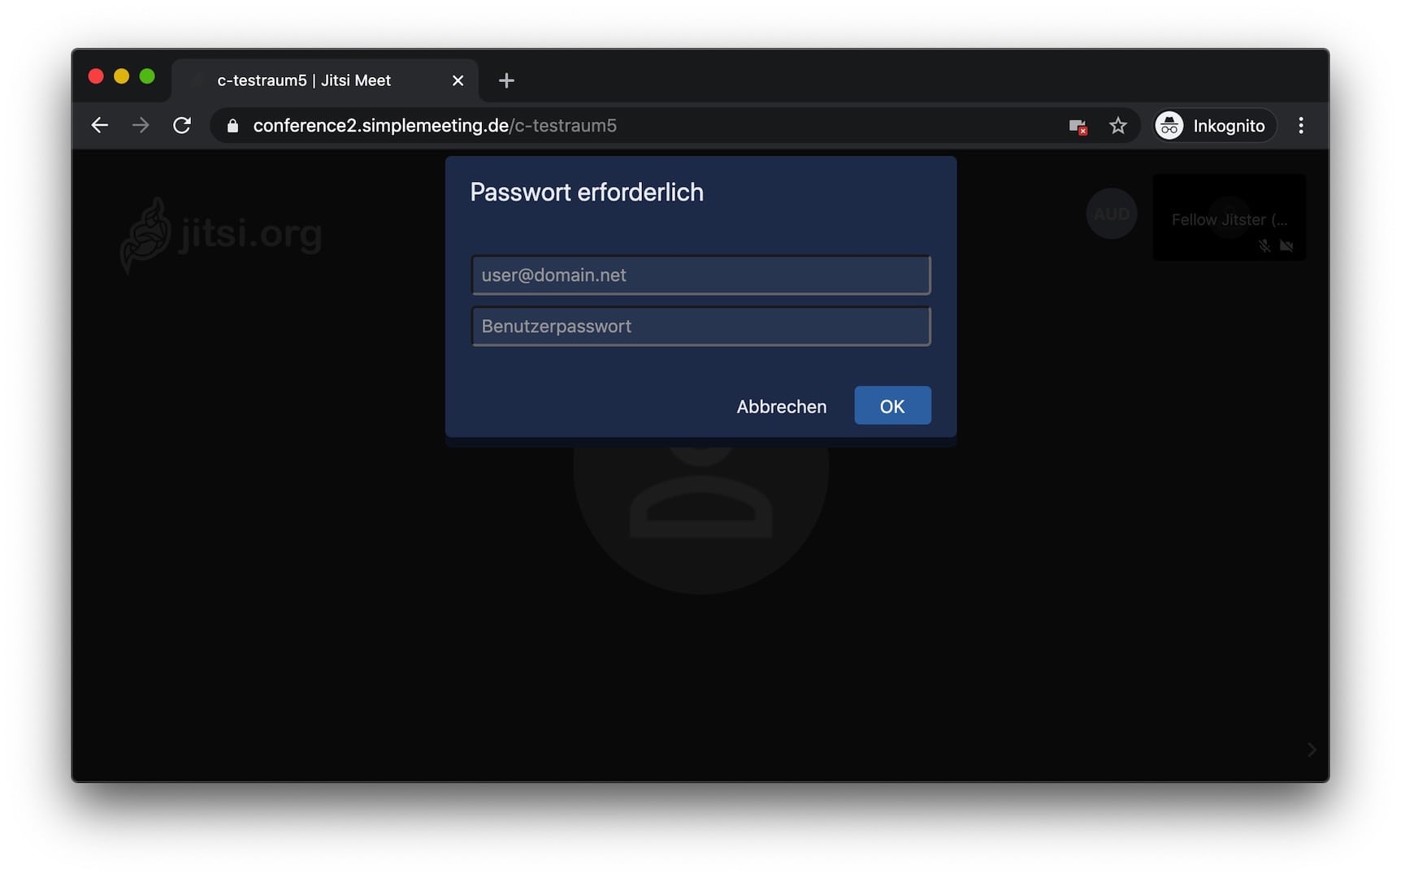The image size is (1401, 877).
Task: Select the c-testraum5 | Jitsi Meet tab
Action: click(x=304, y=80)
